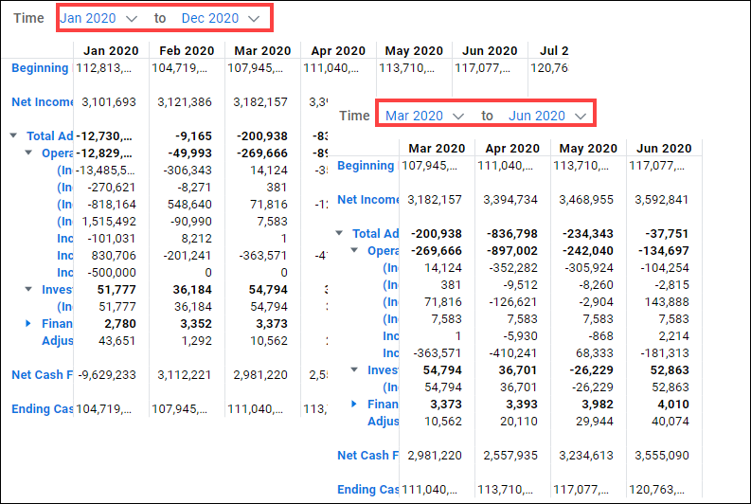751x504 pixels.
Task: Select Apr 2020 header in right table
Action: (512, 149)
